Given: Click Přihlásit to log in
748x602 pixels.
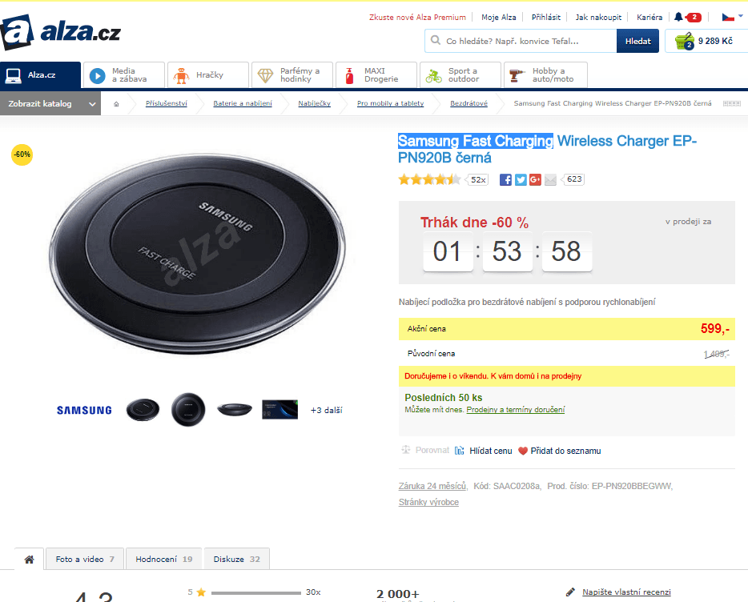Looking at the screenshot, I should coord(546,17).
